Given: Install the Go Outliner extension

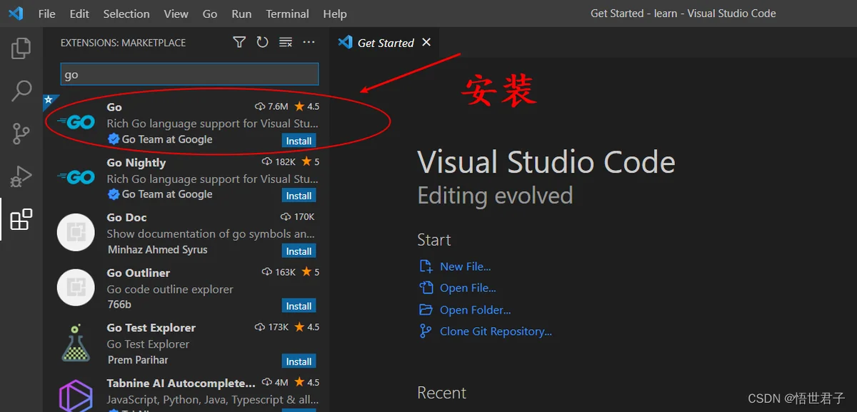Looking at the screenshot, I should [299, 306].
